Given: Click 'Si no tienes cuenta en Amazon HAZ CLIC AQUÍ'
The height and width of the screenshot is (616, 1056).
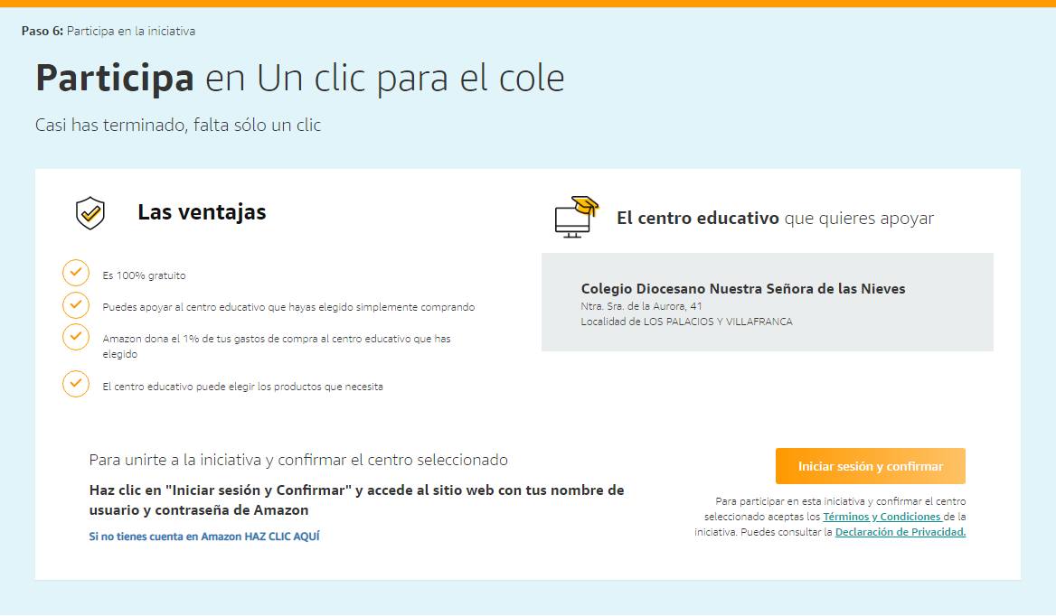Looking at the screenshot, I should 204,536.
